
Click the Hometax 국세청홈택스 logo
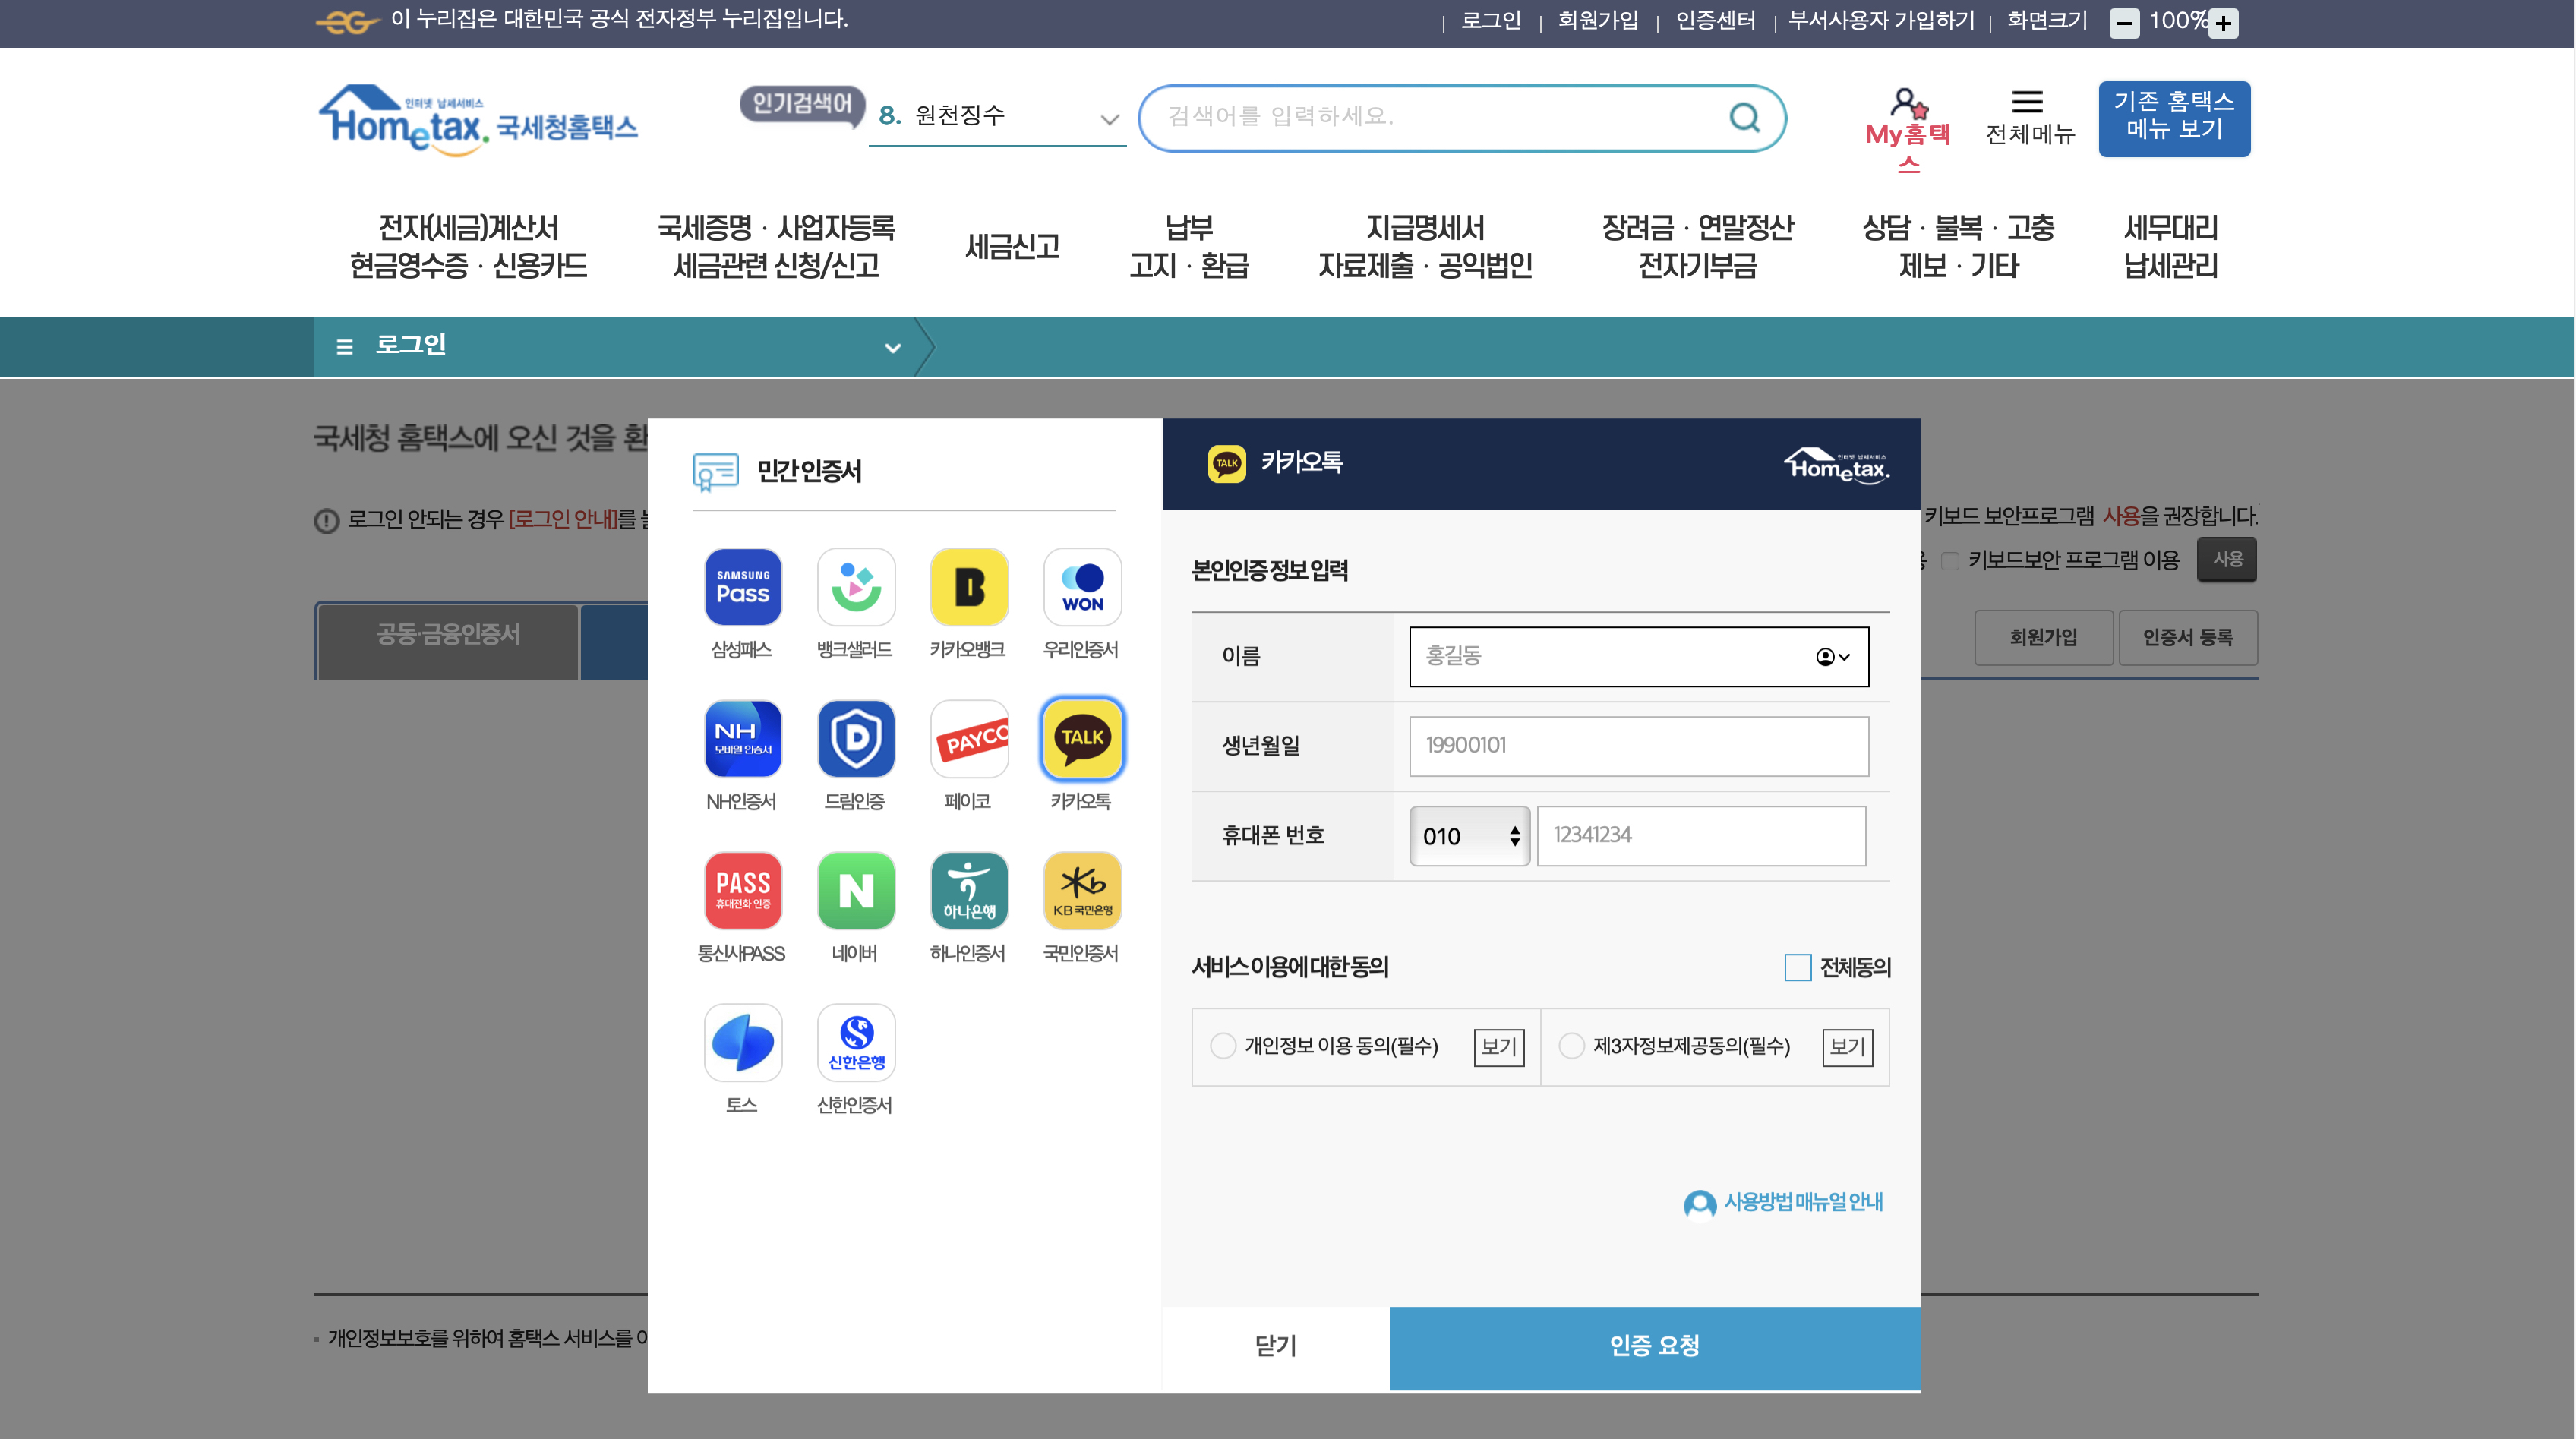[x=477, y=120]
